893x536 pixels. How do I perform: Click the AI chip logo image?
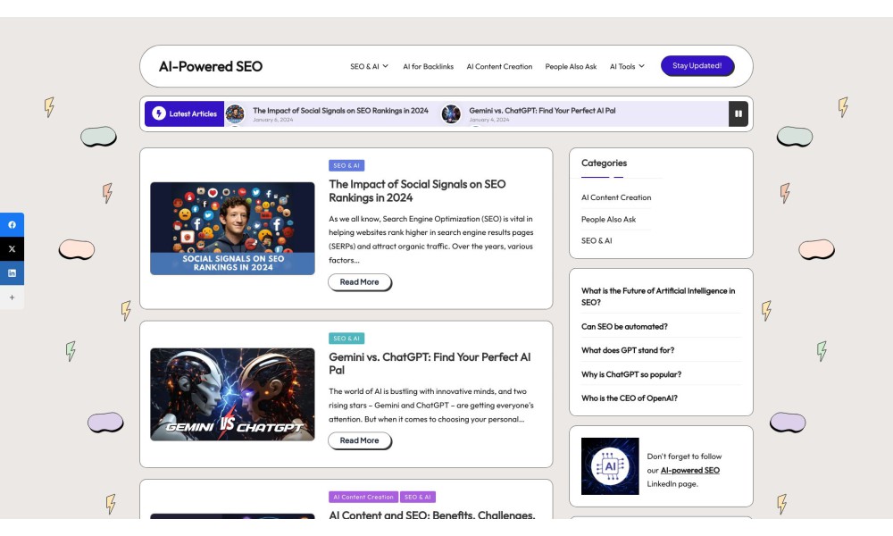(x=610, y=466)
